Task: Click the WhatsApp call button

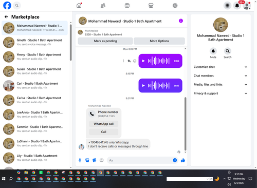Action: [104, 124]
